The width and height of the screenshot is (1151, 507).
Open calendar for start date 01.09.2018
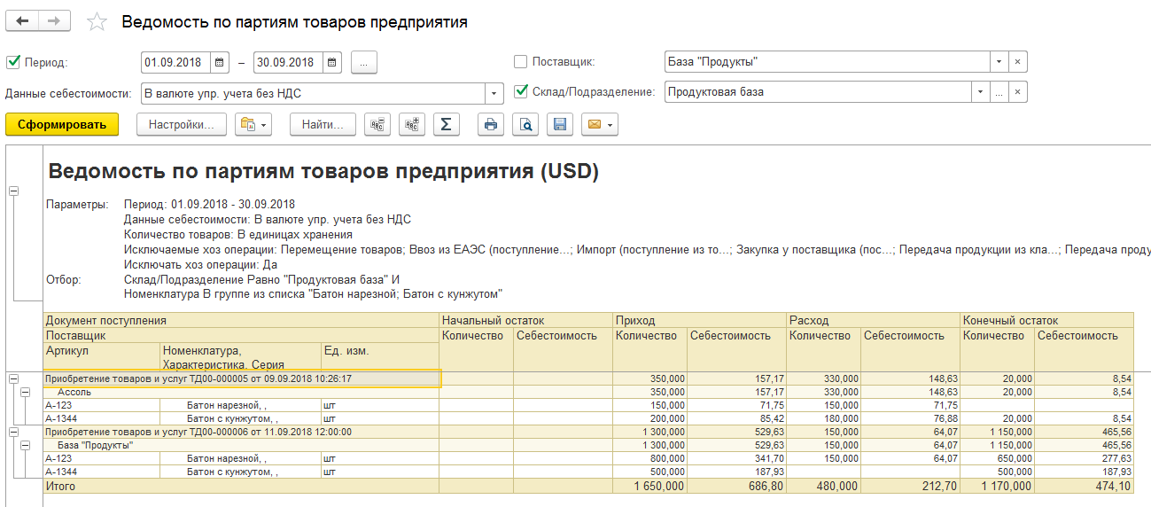click(219, 62)
